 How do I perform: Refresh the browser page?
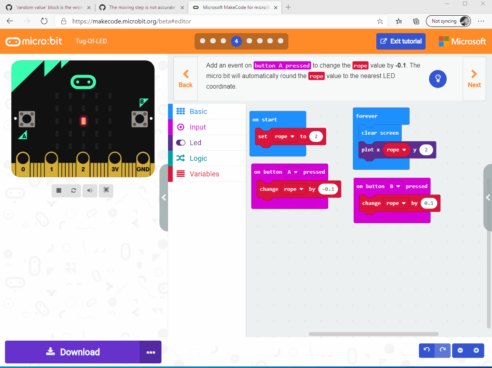(44, 21)
